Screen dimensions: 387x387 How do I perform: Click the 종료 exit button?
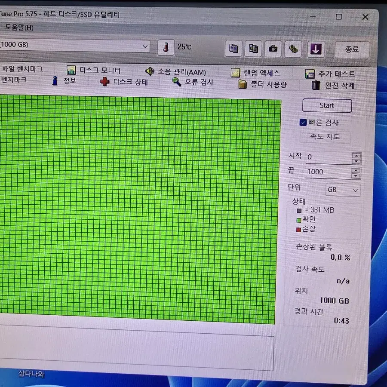[x=352, y=49]
